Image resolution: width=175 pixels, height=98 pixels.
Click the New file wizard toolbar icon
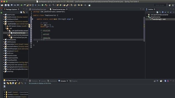[2, 5]
